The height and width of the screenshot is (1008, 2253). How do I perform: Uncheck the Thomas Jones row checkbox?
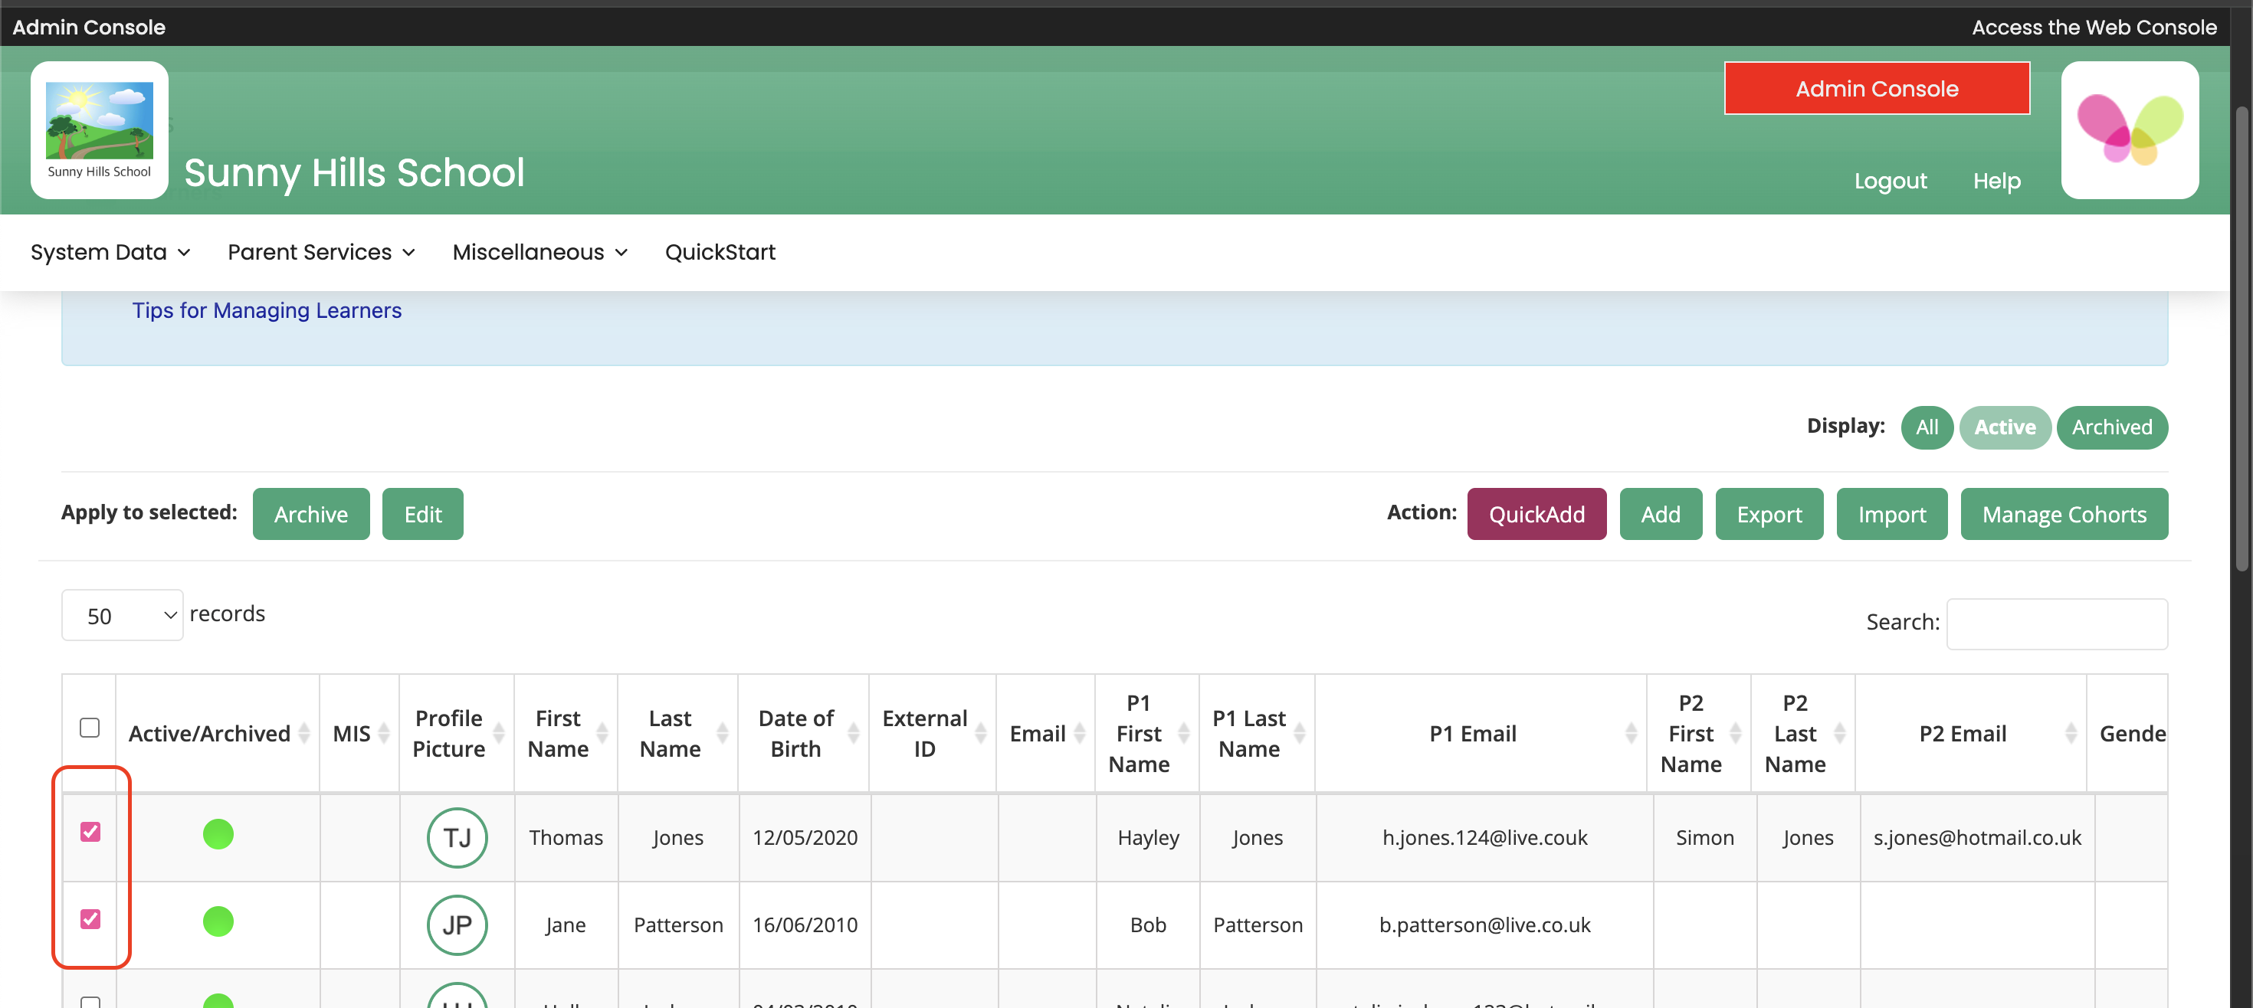(90, 830)
